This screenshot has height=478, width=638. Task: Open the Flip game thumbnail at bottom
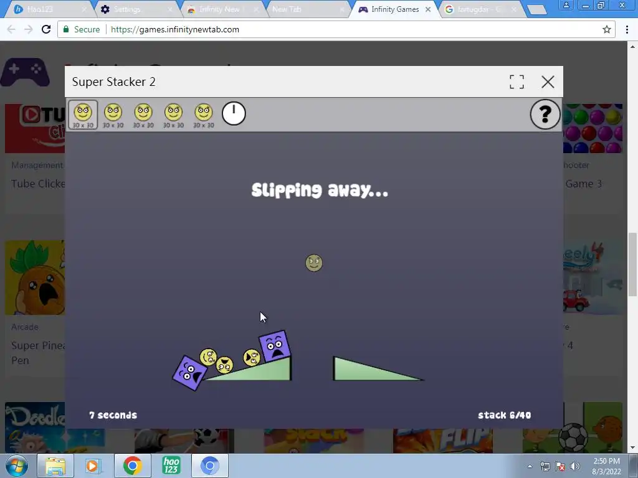[x=443, y=441]
